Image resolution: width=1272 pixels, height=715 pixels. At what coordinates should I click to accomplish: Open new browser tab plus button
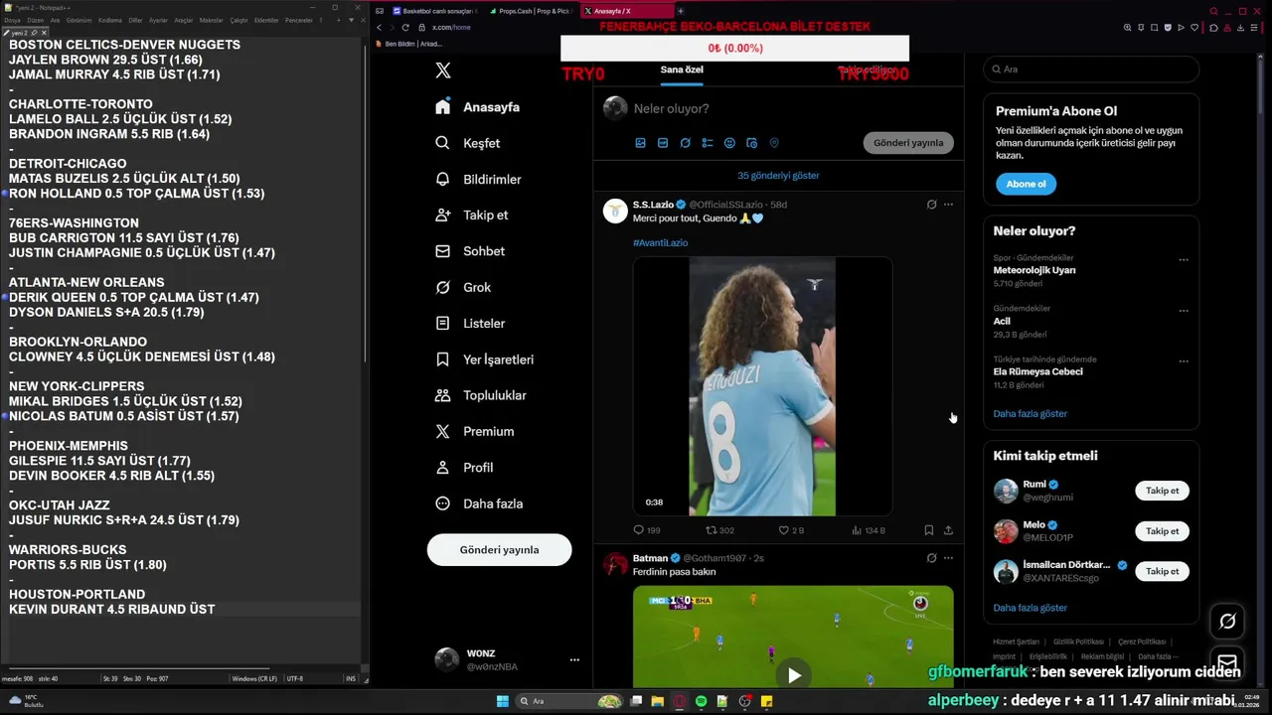[681, 11]
